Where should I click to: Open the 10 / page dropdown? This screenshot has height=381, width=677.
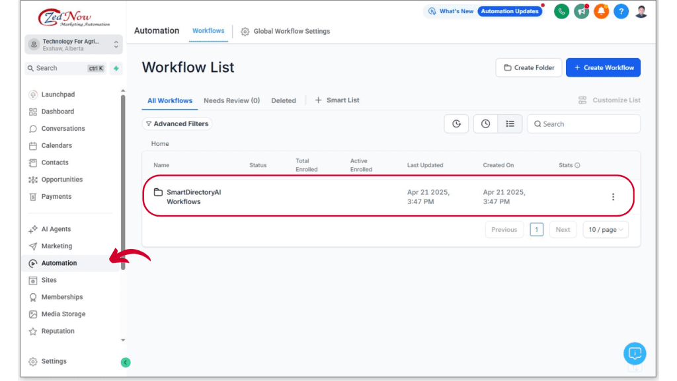click(x=605, y=229)
